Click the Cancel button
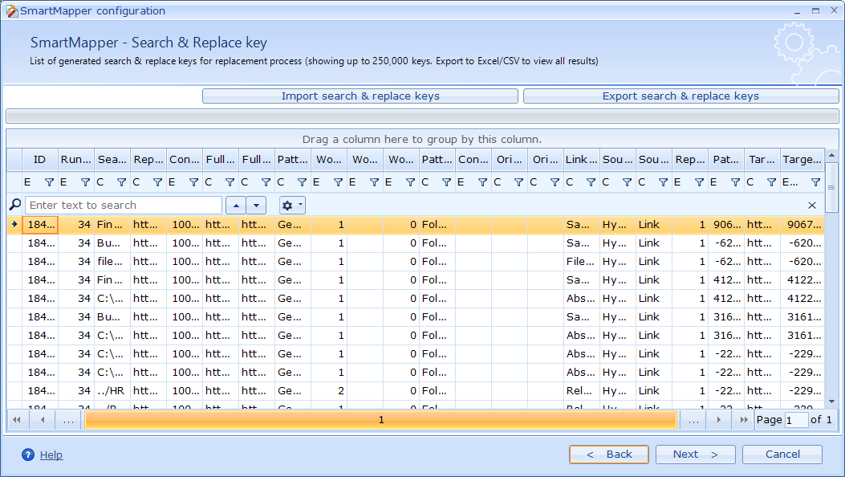Screen dimensions: 845x477 pyautogui.click(x=782, y=455)
